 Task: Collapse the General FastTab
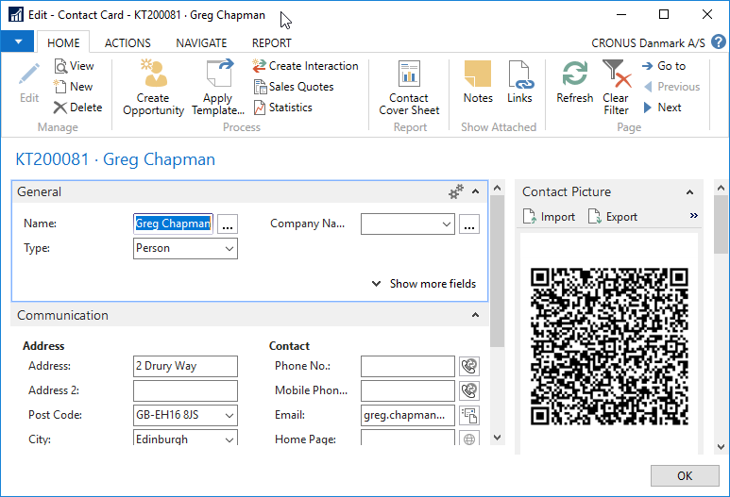click(475, 191)
